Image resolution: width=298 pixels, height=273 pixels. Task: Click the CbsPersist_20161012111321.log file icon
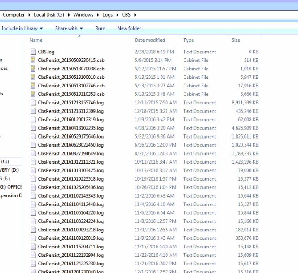click(x=33, y=162)
